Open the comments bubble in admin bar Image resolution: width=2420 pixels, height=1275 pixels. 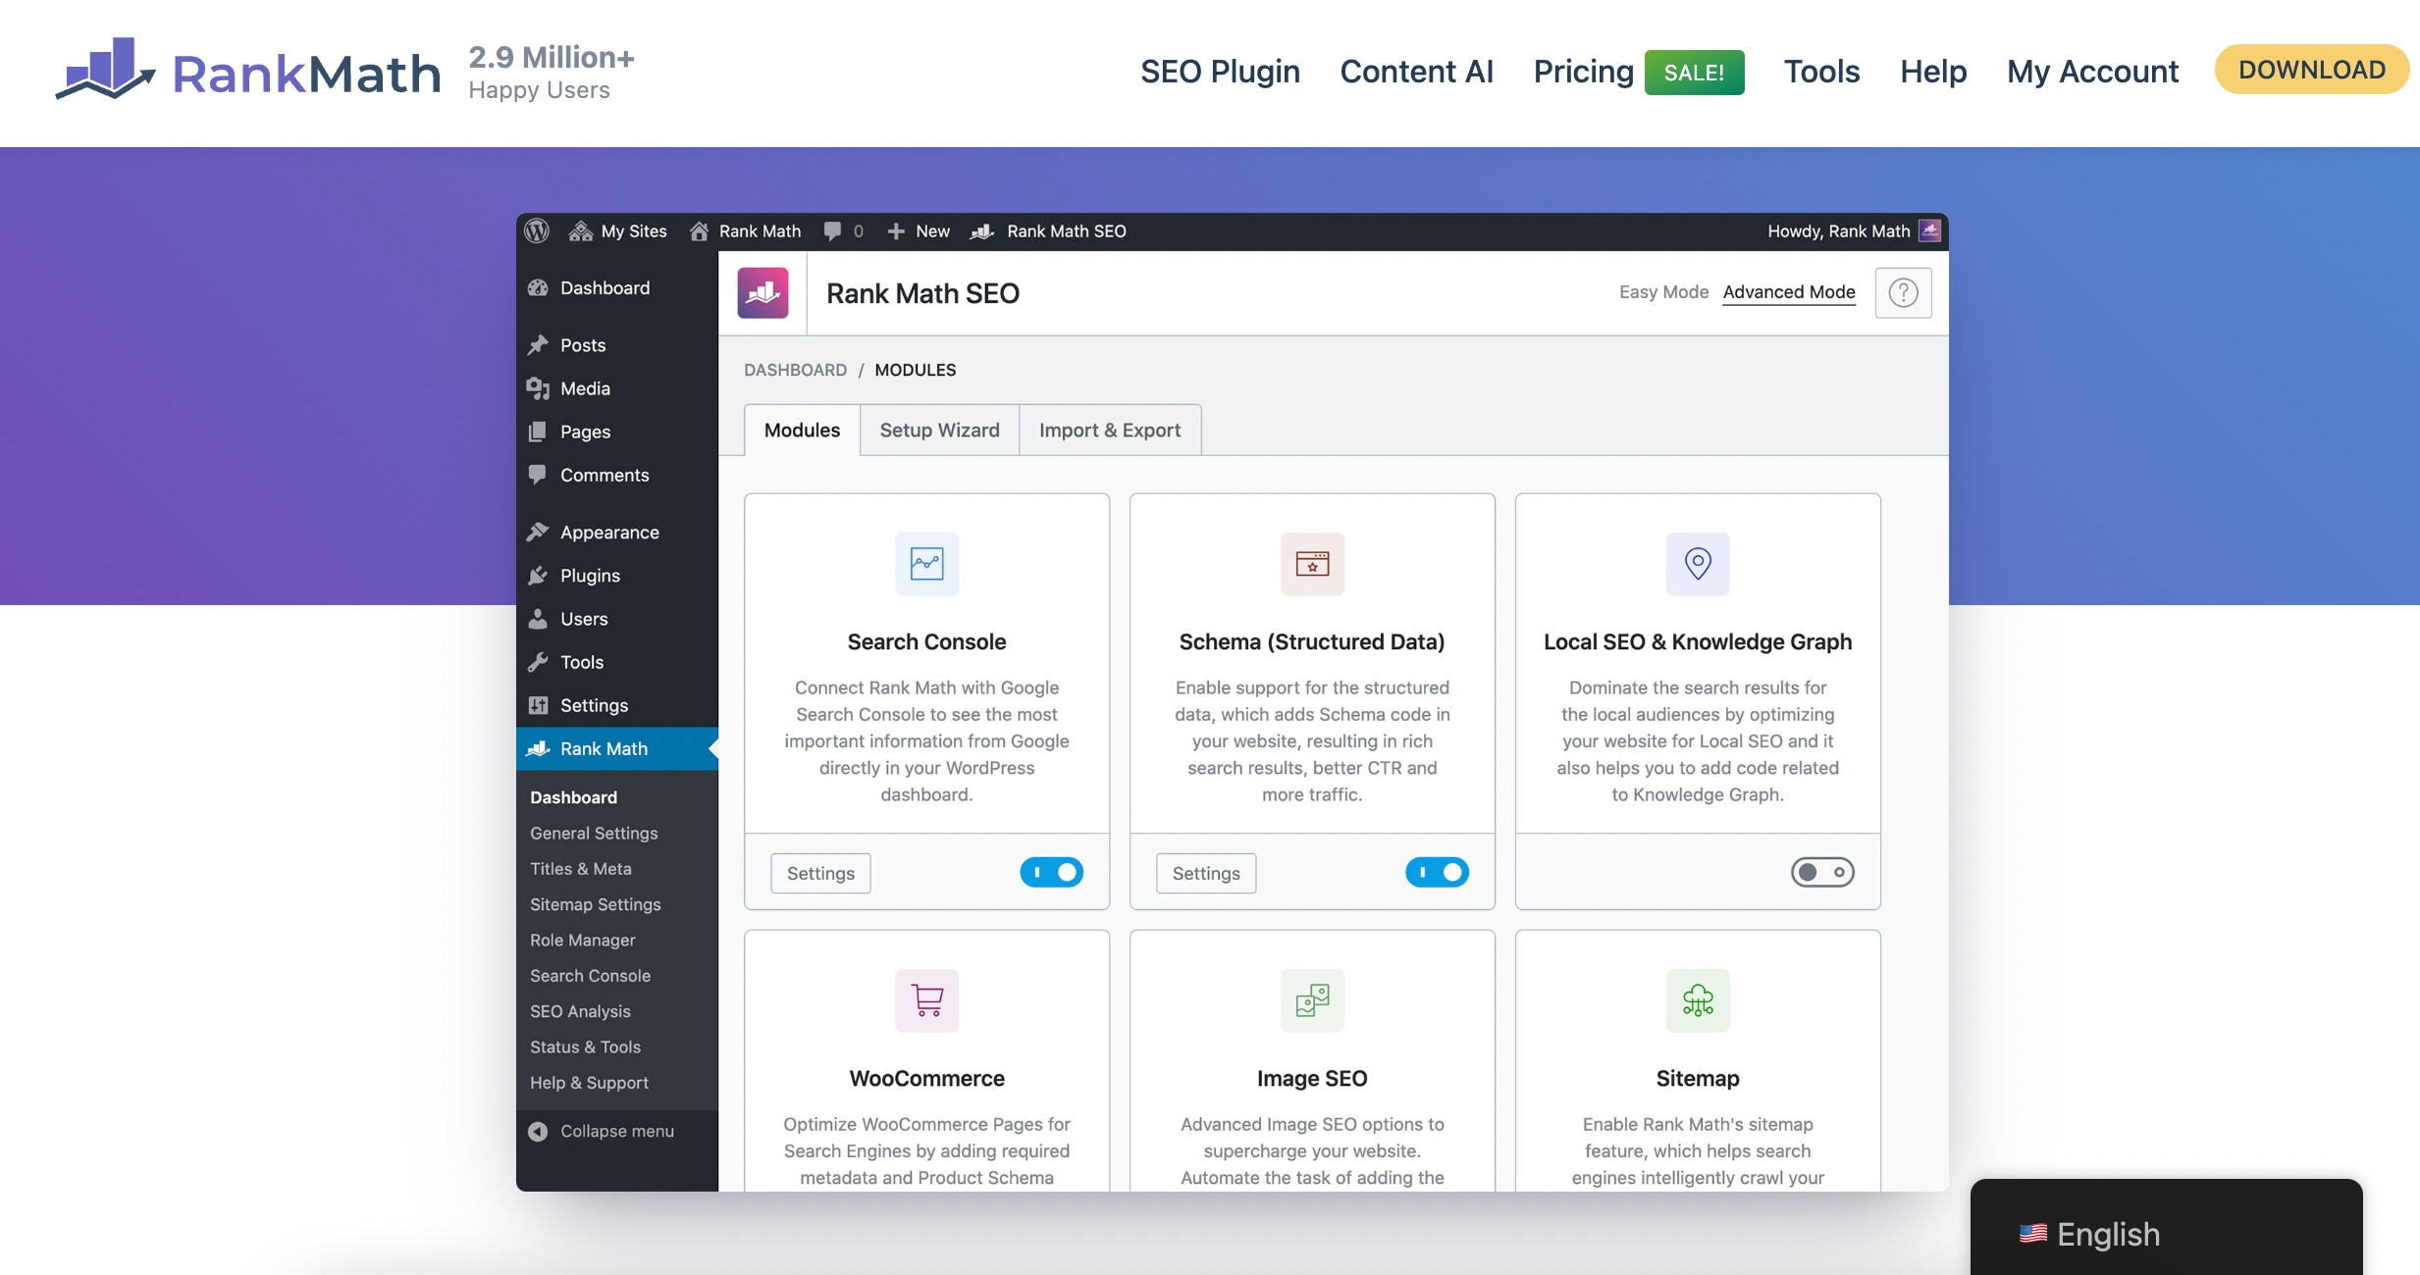point(832,231)
